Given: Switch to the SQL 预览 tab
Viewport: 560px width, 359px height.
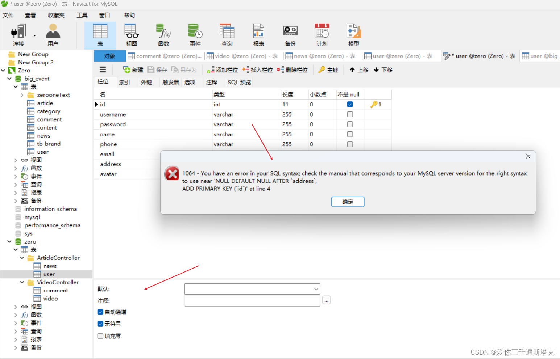Looking at the screenshot, I should (x=239, y=82).
